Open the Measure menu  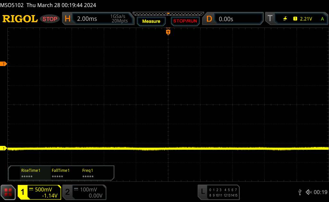pyautogui.click(x=151, y=21)
